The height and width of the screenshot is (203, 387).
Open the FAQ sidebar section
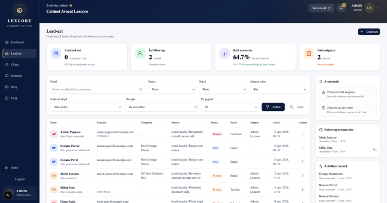20,98
